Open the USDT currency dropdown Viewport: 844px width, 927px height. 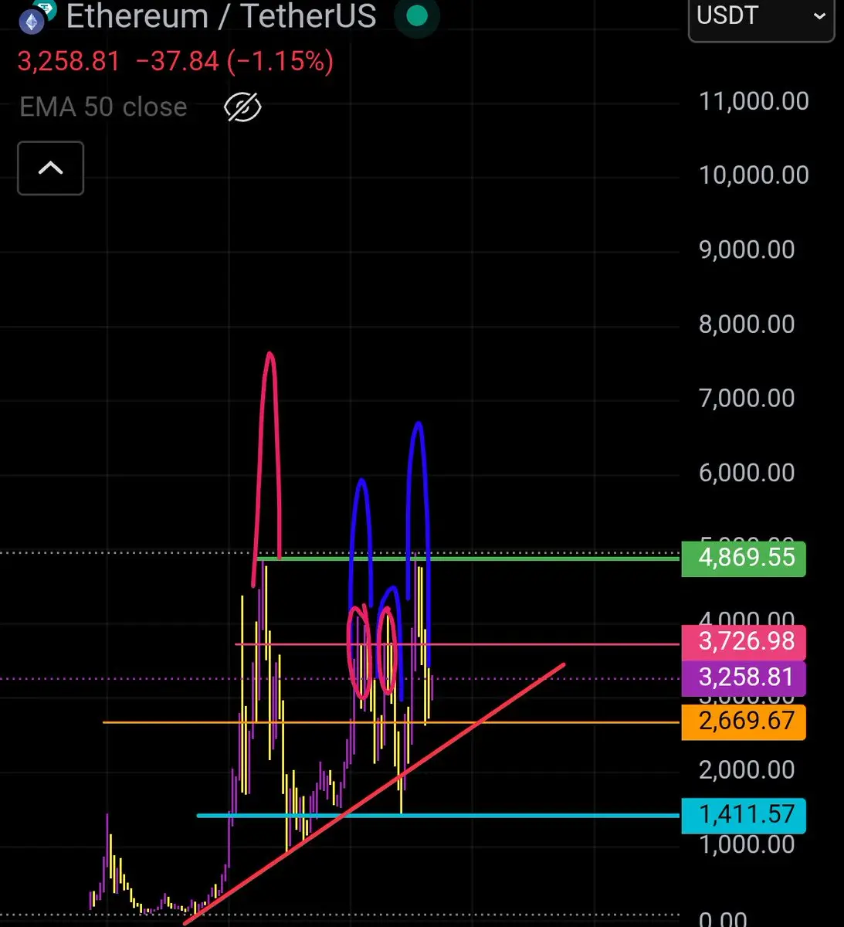point(761,16)
